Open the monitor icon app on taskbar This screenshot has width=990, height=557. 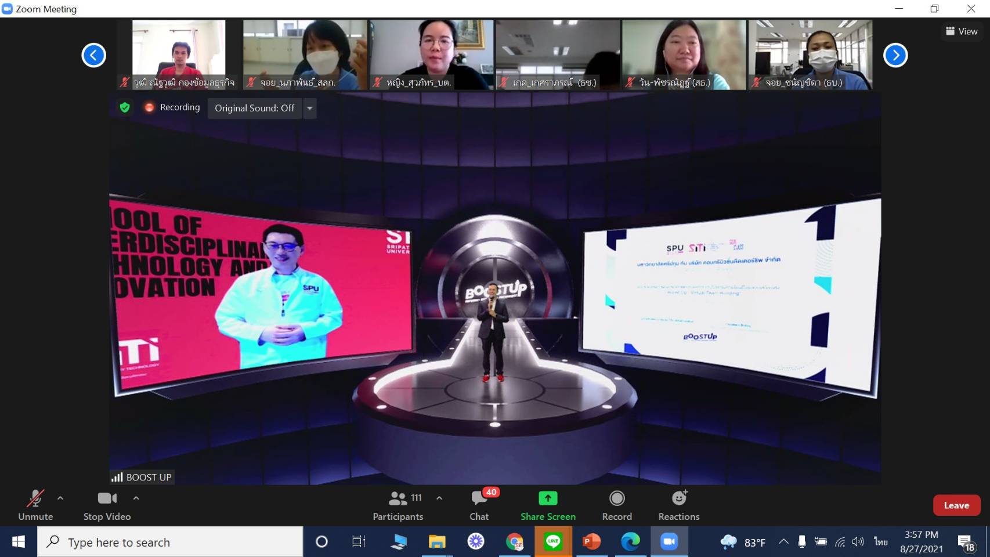pos(399,542)
